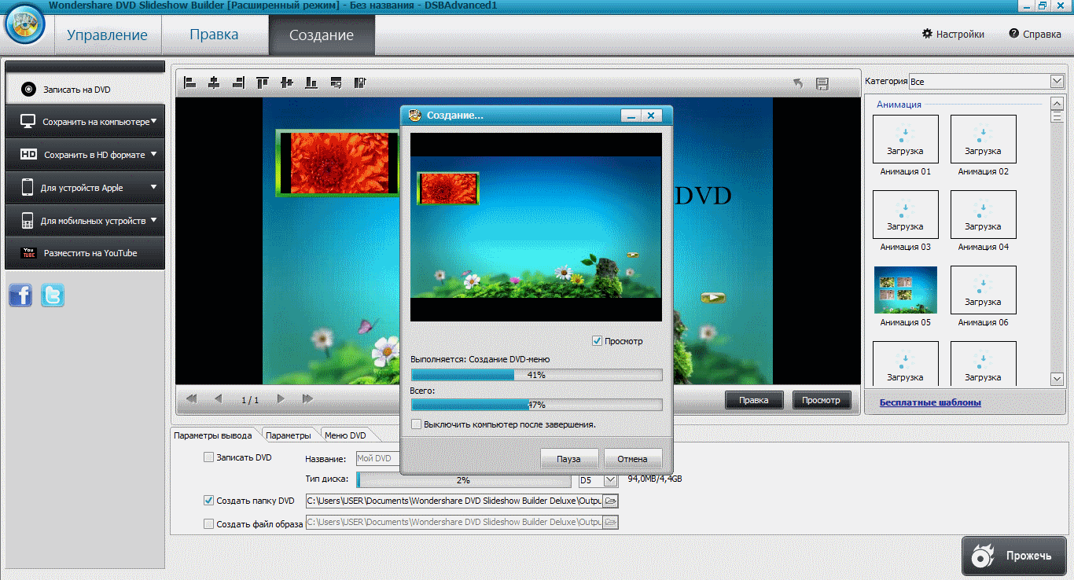Screen dimensions: 1074x580
Task: Click the align right edges toolbar icon
Action: pyautogui.click(x=238, y=82)
